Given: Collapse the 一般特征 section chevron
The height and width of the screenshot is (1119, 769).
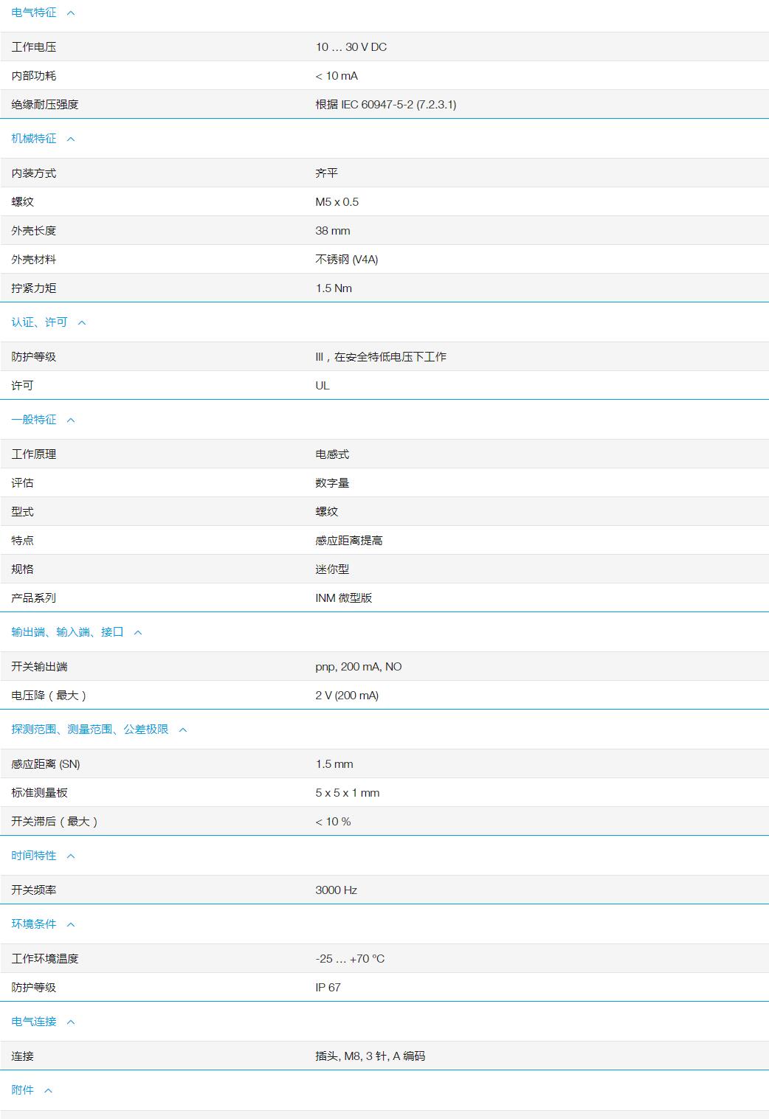Looking at the screenshot, I should 69,418.
